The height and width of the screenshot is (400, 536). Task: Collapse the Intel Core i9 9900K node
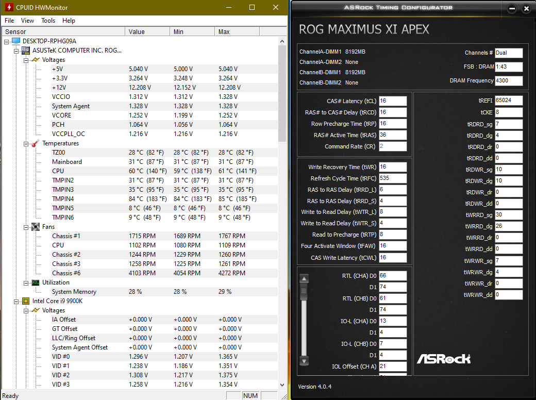tap(16, 302)
